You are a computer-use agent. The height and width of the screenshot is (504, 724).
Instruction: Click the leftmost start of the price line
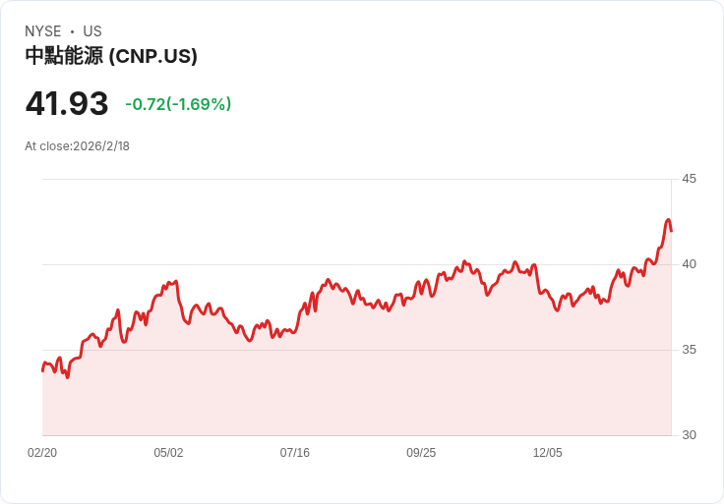42,370
